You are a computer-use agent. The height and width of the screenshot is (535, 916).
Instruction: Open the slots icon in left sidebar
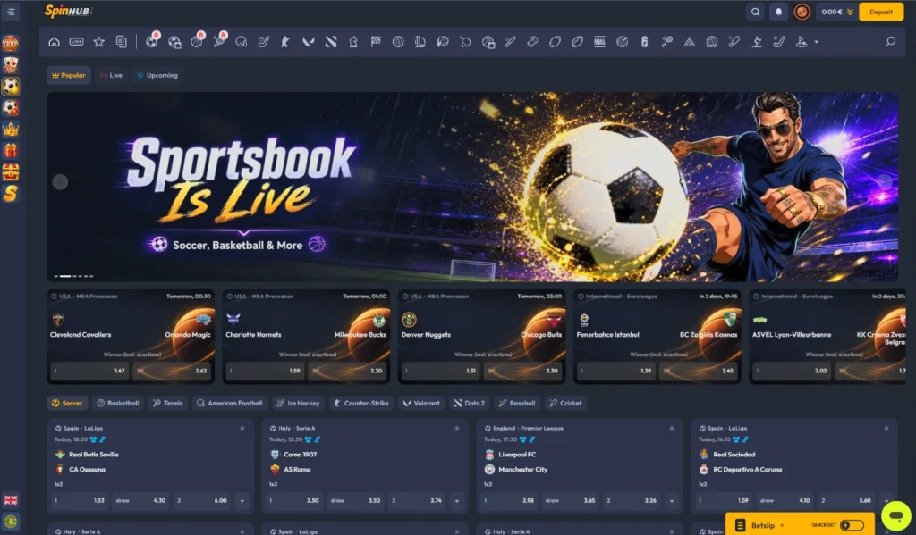[11, 43]
